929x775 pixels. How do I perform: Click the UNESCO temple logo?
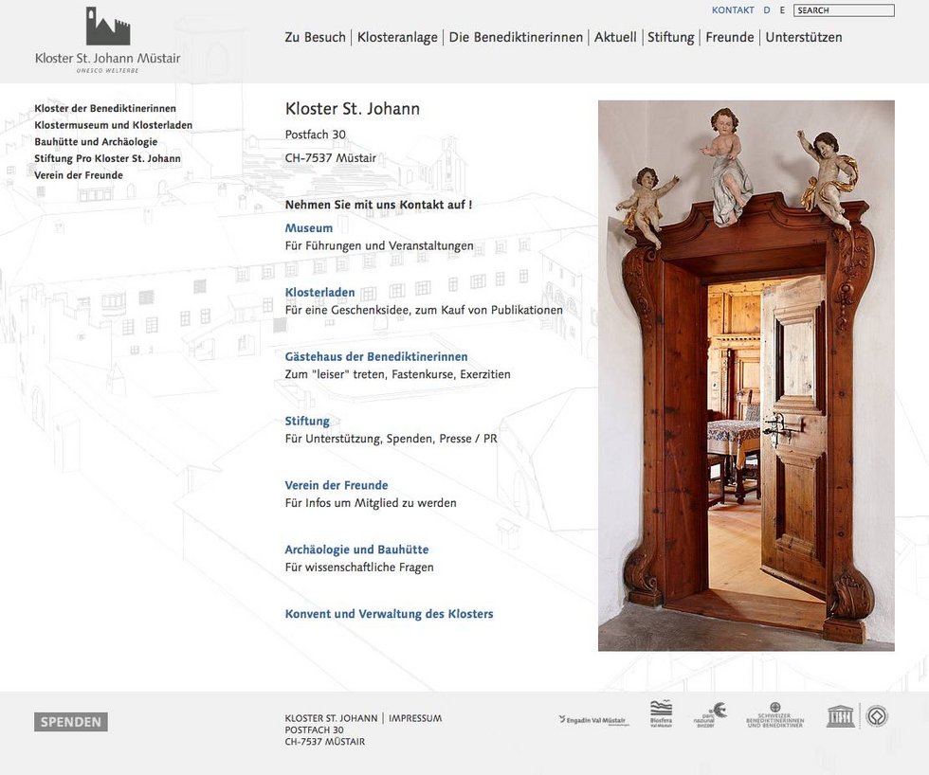pos(840,715)
